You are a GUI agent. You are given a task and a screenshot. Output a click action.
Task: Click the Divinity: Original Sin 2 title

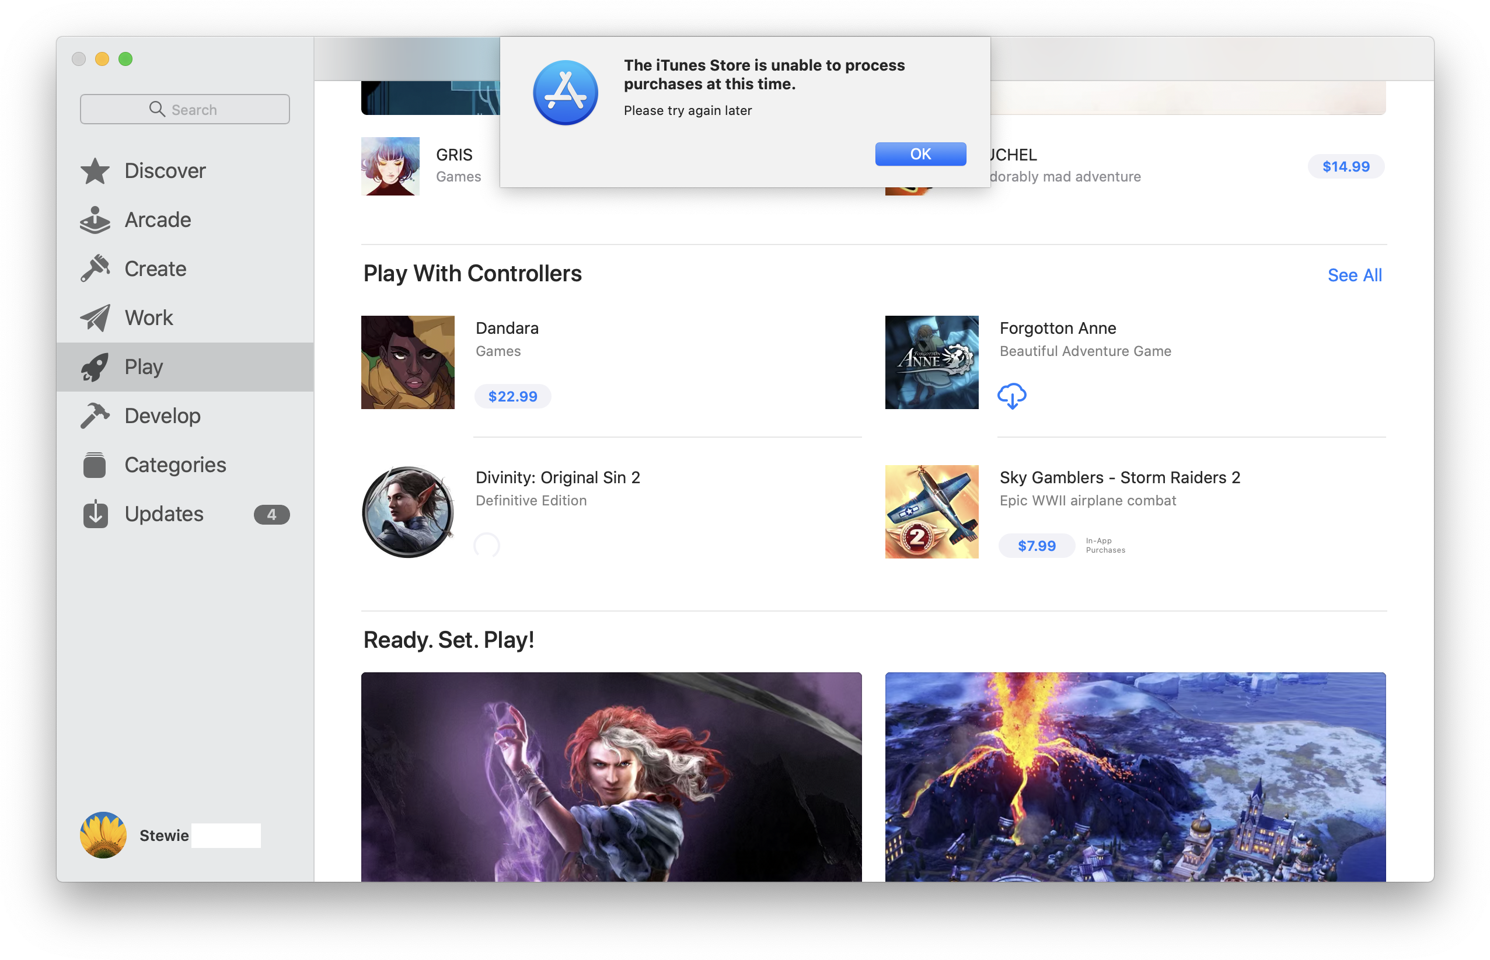557,477
